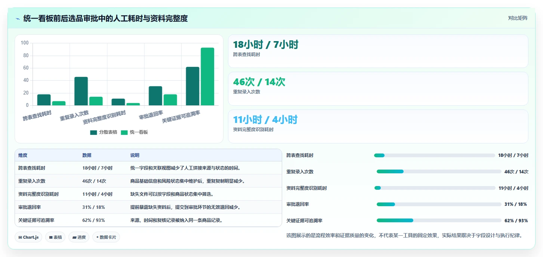The width and height of the screenshot is (543, 257).
Task: Click the large 11小时 / 4小时 card value
Action: click(265, 120)
